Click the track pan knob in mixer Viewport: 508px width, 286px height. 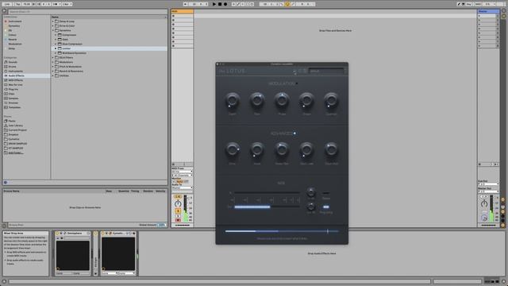[178, 203]
